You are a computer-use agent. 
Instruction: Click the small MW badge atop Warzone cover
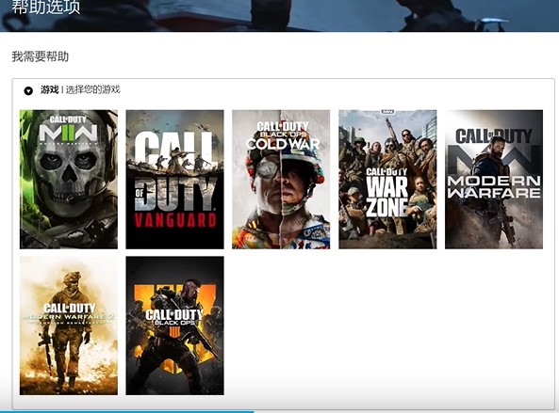pyautogui.click(x=387, y=112)
